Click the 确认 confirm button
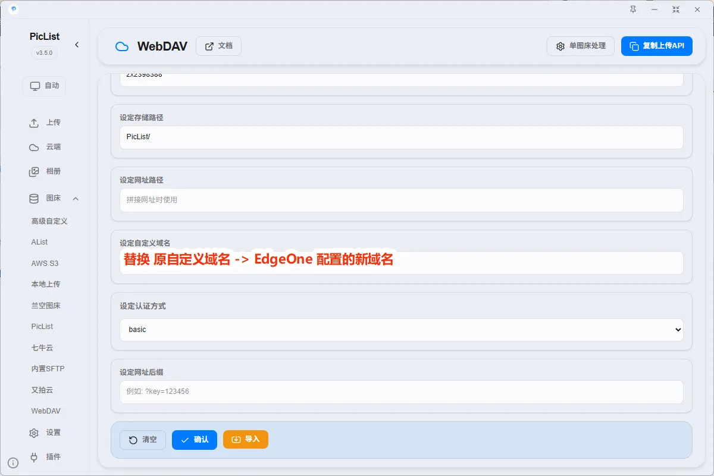 click(195, 440)
